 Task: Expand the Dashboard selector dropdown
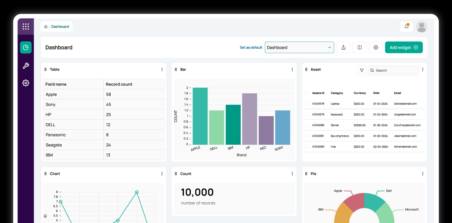click(x=299, y=47)
